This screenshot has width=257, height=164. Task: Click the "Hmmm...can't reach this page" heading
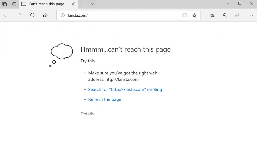click(125, 49)
